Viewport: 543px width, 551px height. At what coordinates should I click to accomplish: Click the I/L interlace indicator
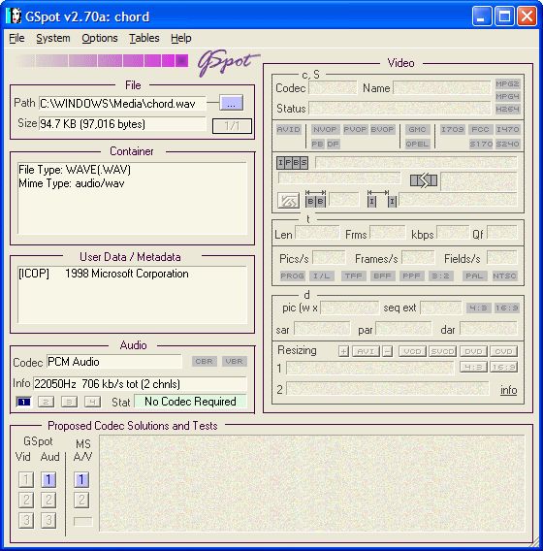tap(321, 275)
